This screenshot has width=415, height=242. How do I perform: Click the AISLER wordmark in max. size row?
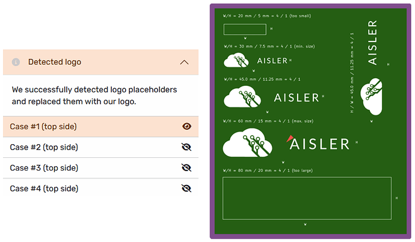click(319, 144)
